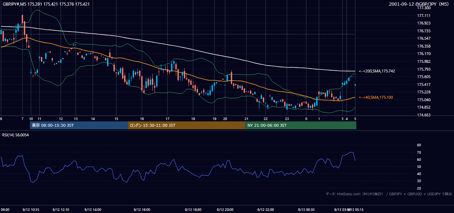Screen dimensions: 454x213
Task: Click the 50 level on RSI scale
Action: click(419, 166)
